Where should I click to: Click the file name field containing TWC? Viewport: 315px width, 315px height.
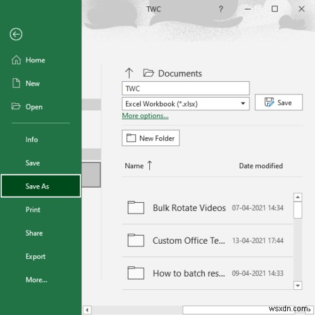[x=186, y=88]
